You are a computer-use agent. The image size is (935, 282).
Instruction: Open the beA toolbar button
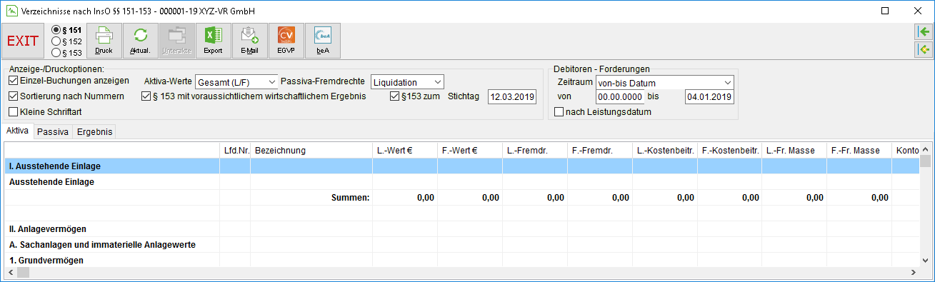click(x=323, y=41)
